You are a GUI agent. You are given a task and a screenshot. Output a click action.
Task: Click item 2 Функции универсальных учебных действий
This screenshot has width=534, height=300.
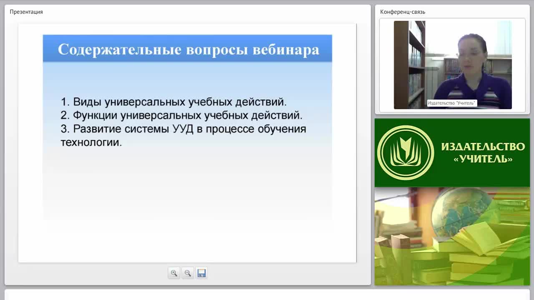click(x=181, y=115)
